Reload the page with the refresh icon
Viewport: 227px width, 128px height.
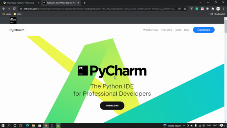tap(14, 9)
